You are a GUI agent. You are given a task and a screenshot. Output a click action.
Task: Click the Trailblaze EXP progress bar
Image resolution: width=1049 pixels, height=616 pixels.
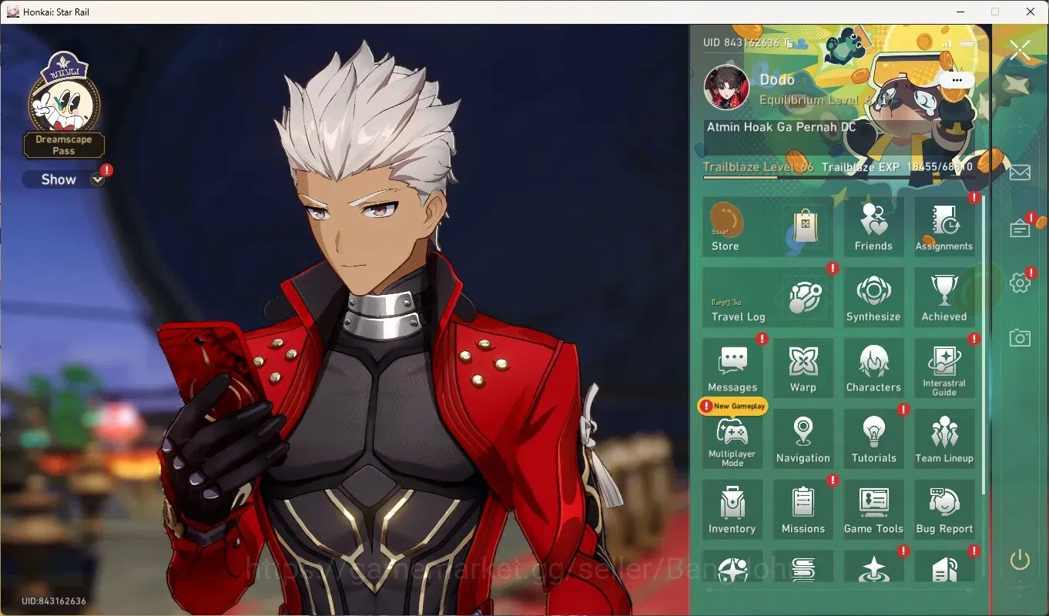pyautogui.click(x=838, y=178)
